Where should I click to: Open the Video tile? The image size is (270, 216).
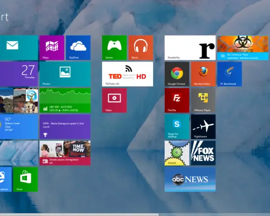(x=114, y=100)
